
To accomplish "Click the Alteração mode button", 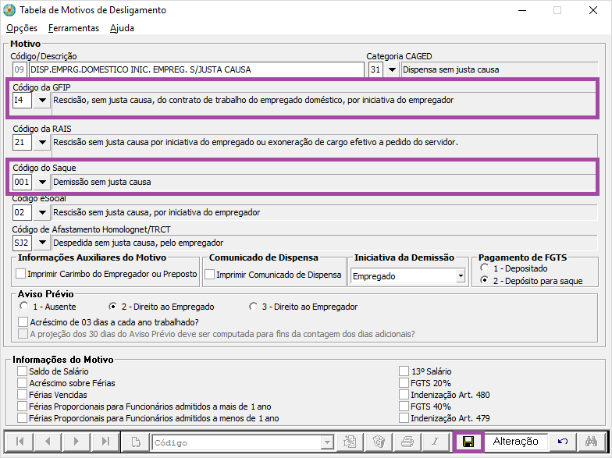I will pyautogui.click(x=515, y=442).
